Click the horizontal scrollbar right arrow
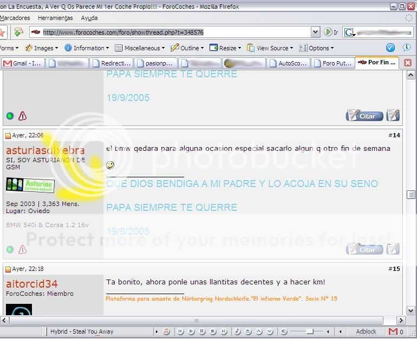417x339 pixels. pos(401,321)
